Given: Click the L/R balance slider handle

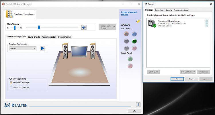Looking at the screenshot, I should coord(15,28).
